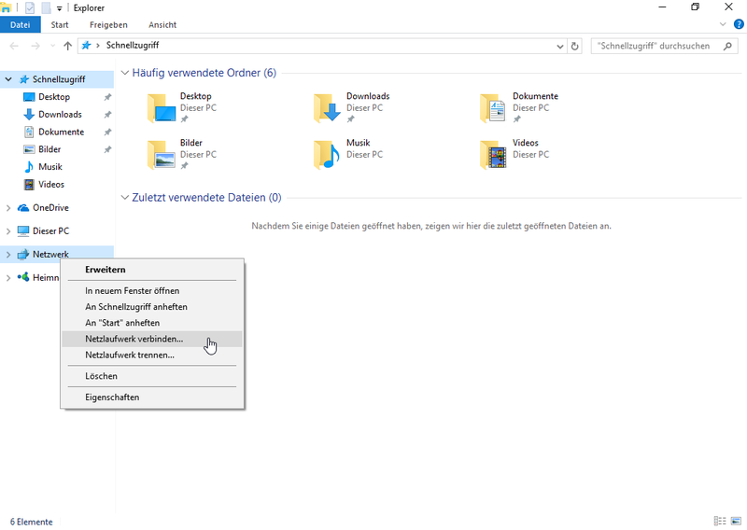Expand the Netzwerk tree node
The width and height of the screenshot is (747, 530).
pos(8,255)
